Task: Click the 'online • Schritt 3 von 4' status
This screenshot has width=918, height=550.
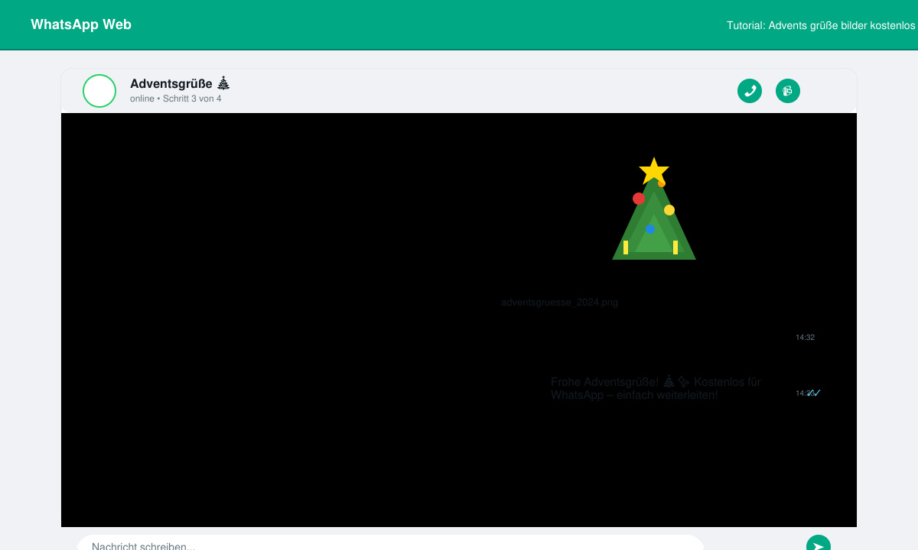Action: [x=176, y=99]
